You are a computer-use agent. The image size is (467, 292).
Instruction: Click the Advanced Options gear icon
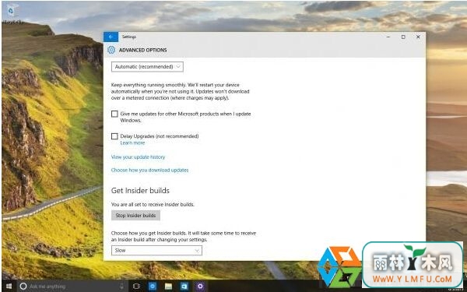[111, 50]
